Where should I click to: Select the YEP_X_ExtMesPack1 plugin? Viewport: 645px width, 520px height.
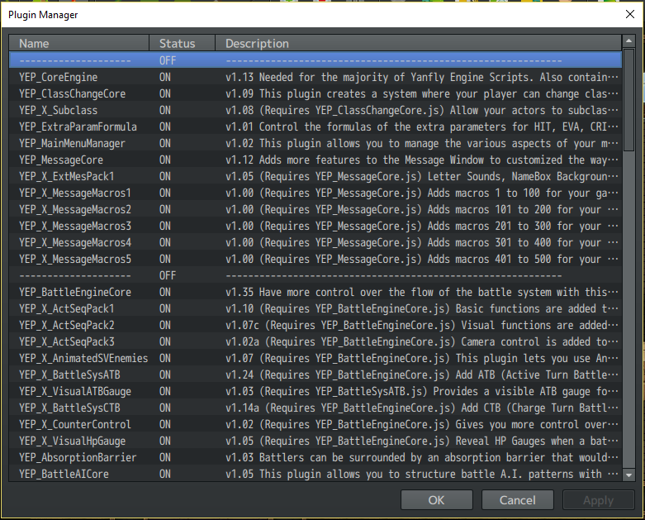[x=315, y=176]
